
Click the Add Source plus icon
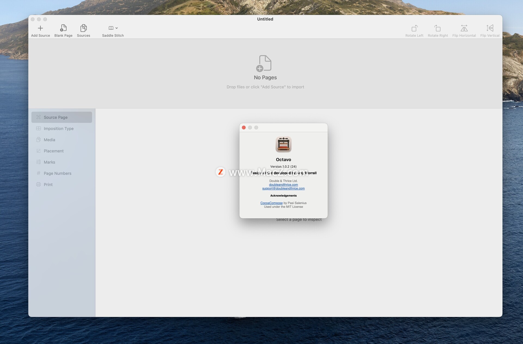40,28
